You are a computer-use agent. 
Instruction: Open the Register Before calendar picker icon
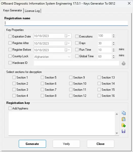67,50
